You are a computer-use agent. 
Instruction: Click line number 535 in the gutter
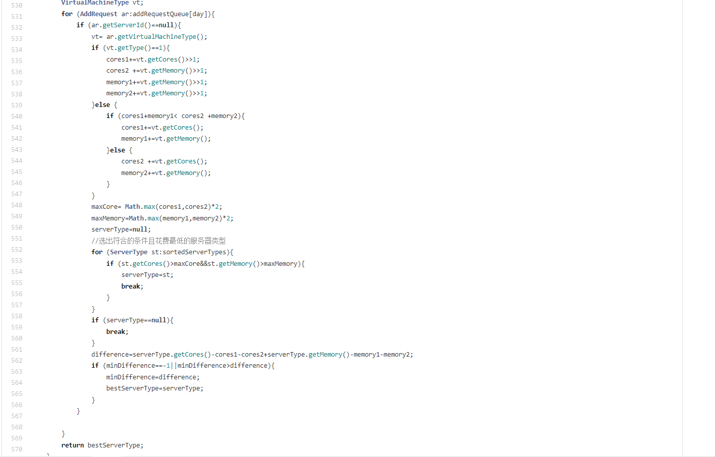pyautogui.click(x=17, y=61)
